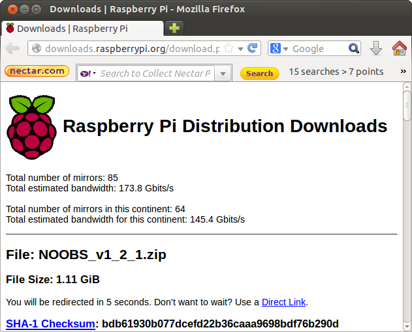Click the Yahoo icon in Nectar search
The height and width of the screenshot is (332, 412).
(86, 74)
